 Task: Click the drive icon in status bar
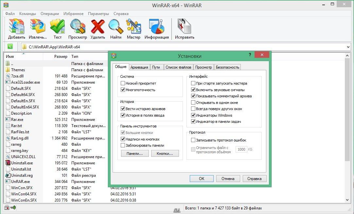[7, 207]
